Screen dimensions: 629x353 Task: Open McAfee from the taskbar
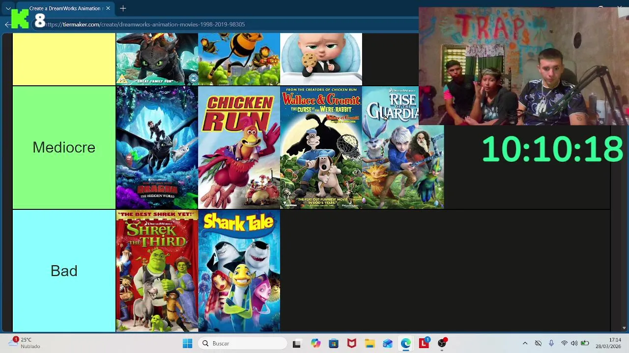(x=352, y=344)
